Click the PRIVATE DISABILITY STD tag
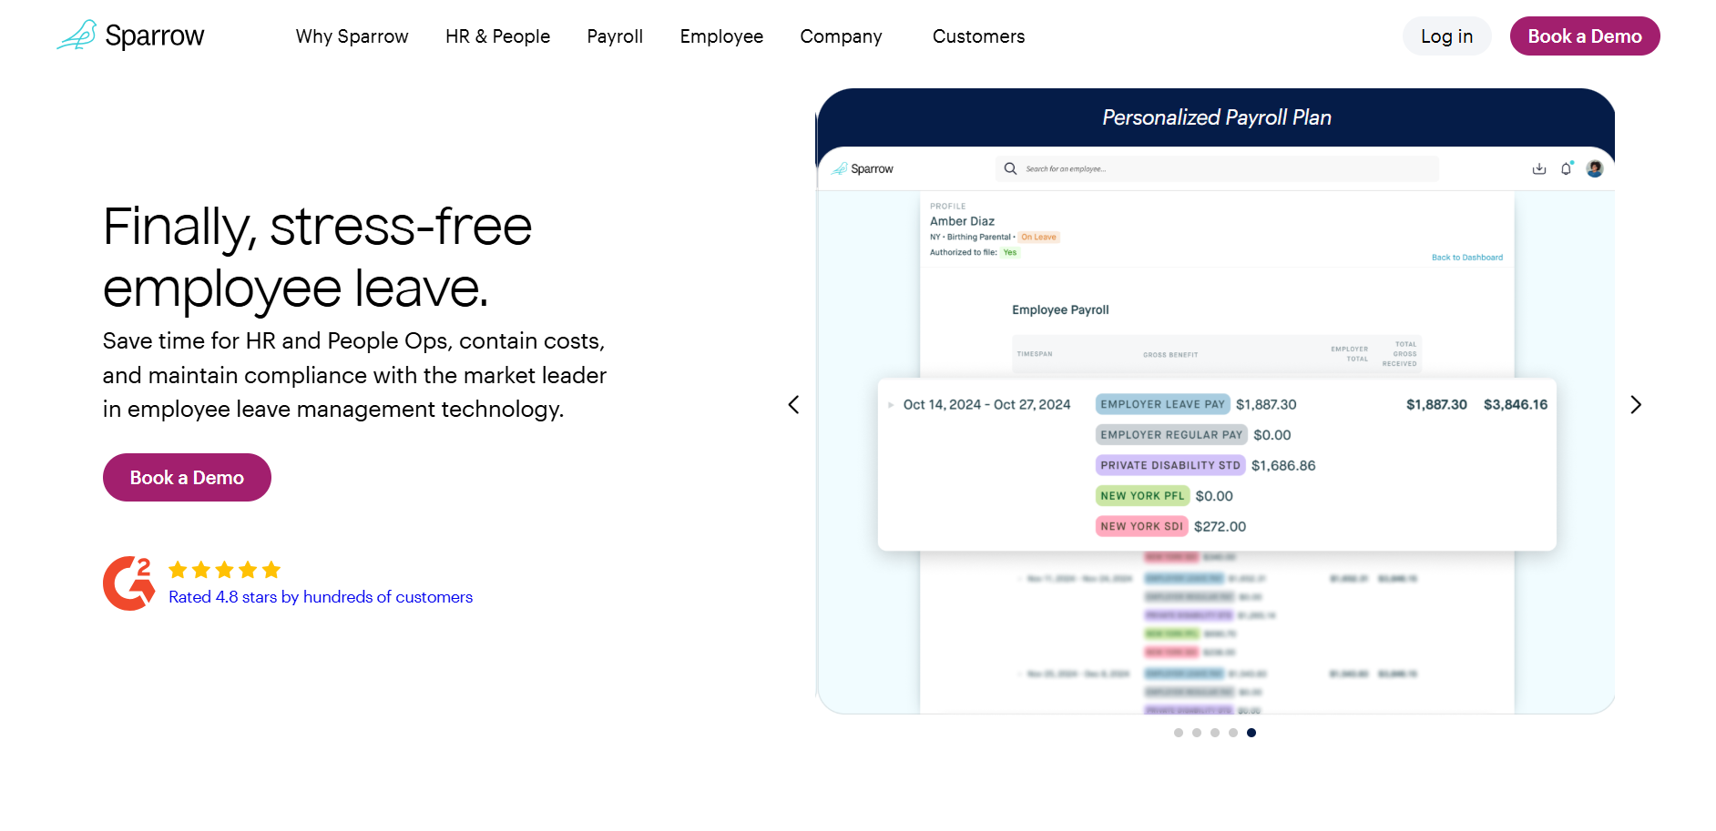Screen dimensions: 1716x831 click(1170, 465)
